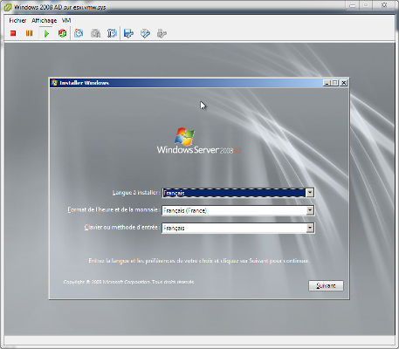Maximize the Installer Windows dialog
399x349 pixels.
(335, 83)
